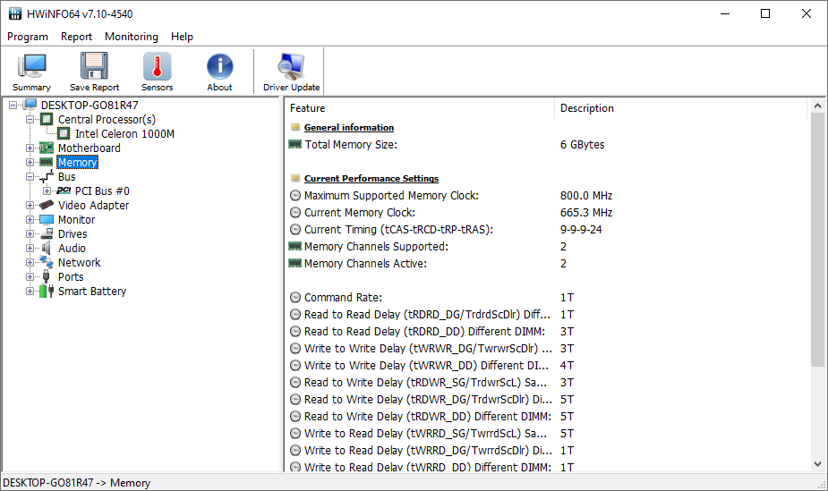This screenshot has height=491, width=828.
Task: Click the 665.3 MHz value
Action: click(x=586, y=213)
